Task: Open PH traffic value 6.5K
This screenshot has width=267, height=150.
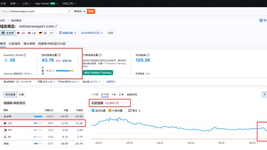Action: (x=65, y=130)
